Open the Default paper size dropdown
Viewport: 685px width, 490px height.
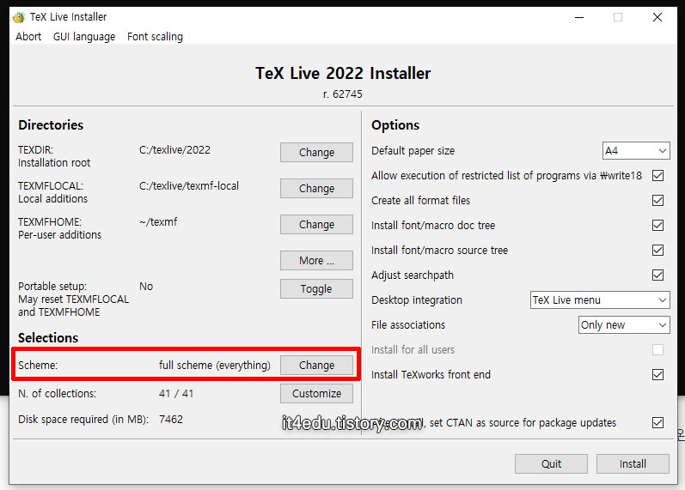click(636, 151)
